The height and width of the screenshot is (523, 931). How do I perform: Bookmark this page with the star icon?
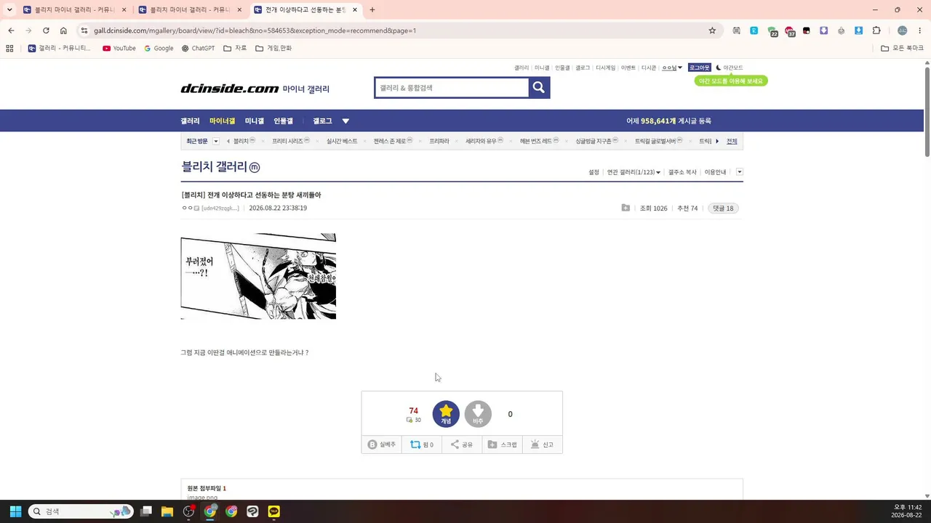point(712,31)
